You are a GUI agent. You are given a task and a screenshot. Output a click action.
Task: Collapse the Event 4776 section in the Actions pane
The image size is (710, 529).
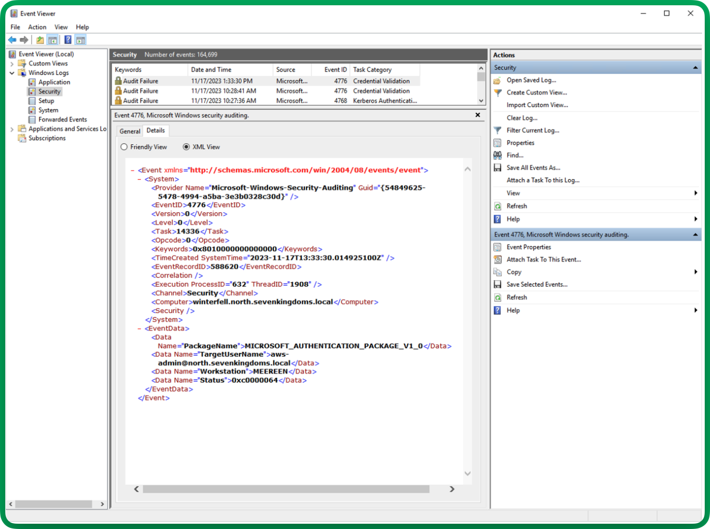(695, 235)
